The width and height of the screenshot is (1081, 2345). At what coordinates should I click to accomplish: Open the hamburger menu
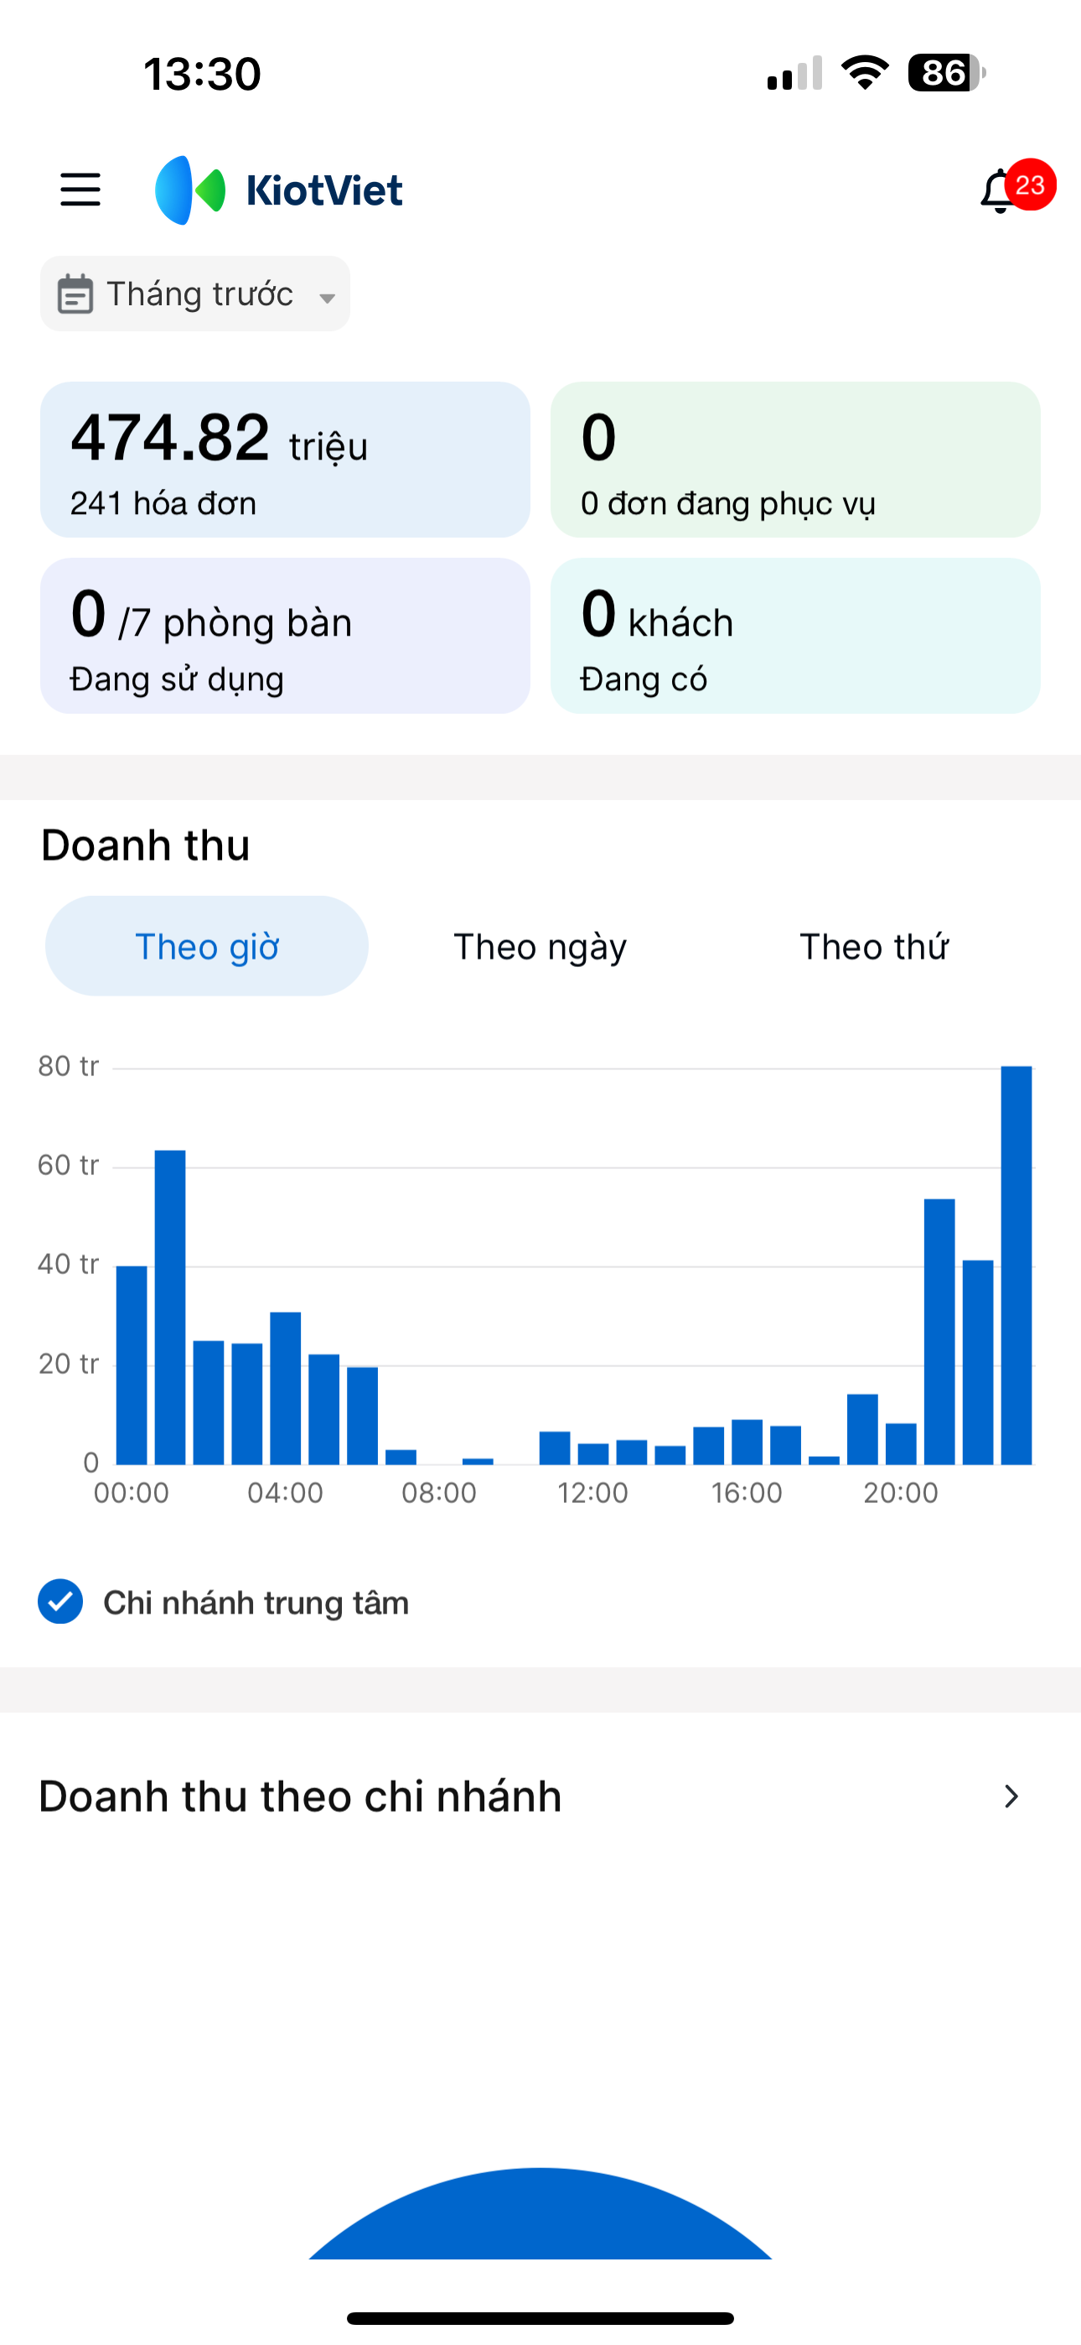(x=80, y=190)
